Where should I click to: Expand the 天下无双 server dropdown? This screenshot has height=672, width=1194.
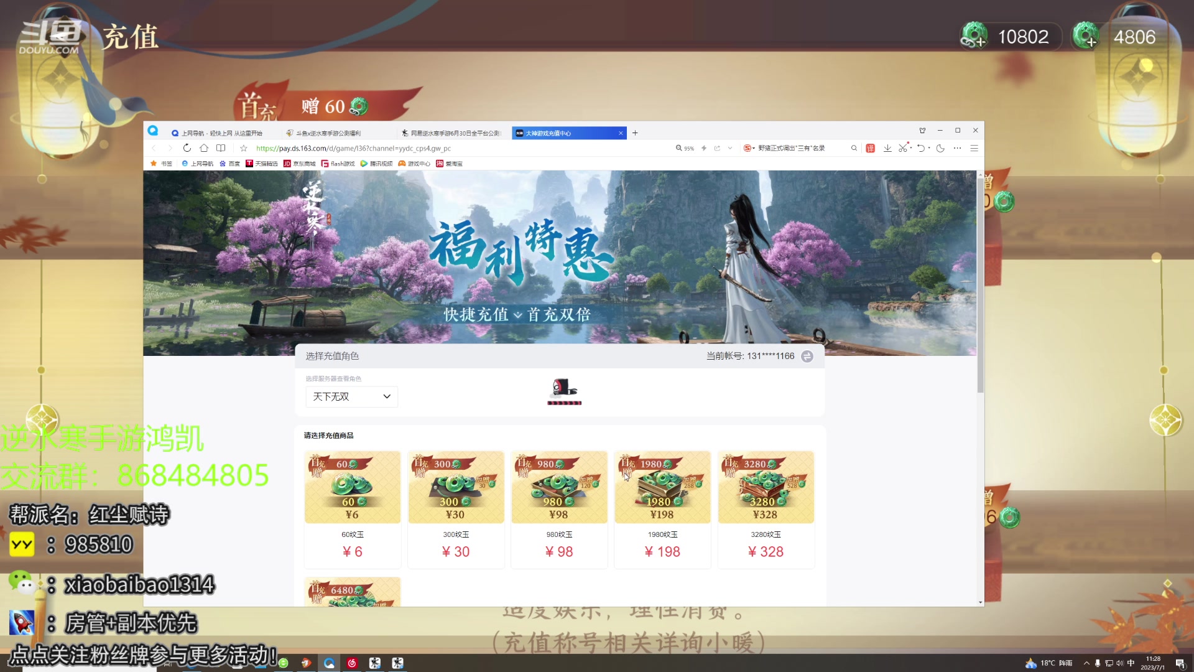351,397
